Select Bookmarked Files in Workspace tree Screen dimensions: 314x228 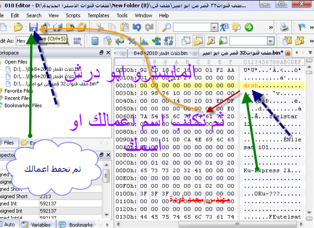coord(23,105)
